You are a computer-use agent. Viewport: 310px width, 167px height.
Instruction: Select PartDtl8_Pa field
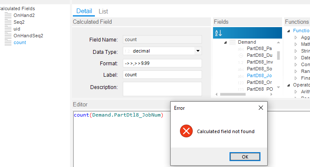pos(259,48)
